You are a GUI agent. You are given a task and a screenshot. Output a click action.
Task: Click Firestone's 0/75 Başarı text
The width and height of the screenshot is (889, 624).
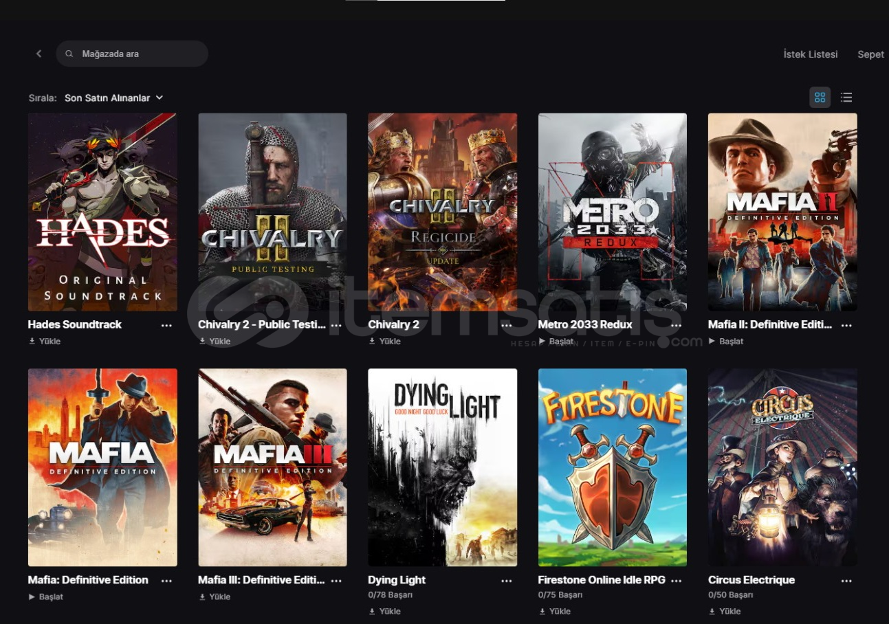(x=560, y=595)
